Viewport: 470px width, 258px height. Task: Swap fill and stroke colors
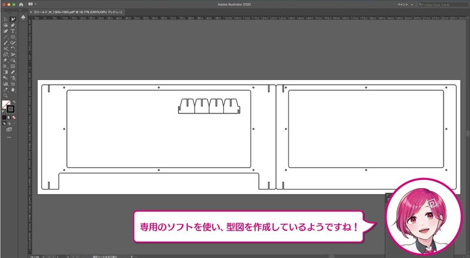(14, 102)
